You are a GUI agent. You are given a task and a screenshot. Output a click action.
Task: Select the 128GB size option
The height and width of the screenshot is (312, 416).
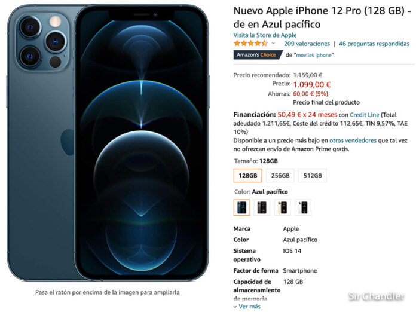click(x=248, y=175)
